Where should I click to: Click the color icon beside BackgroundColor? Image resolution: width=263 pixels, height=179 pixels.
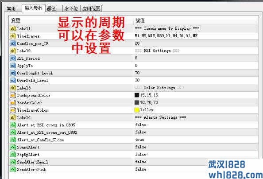pos(13,95)
